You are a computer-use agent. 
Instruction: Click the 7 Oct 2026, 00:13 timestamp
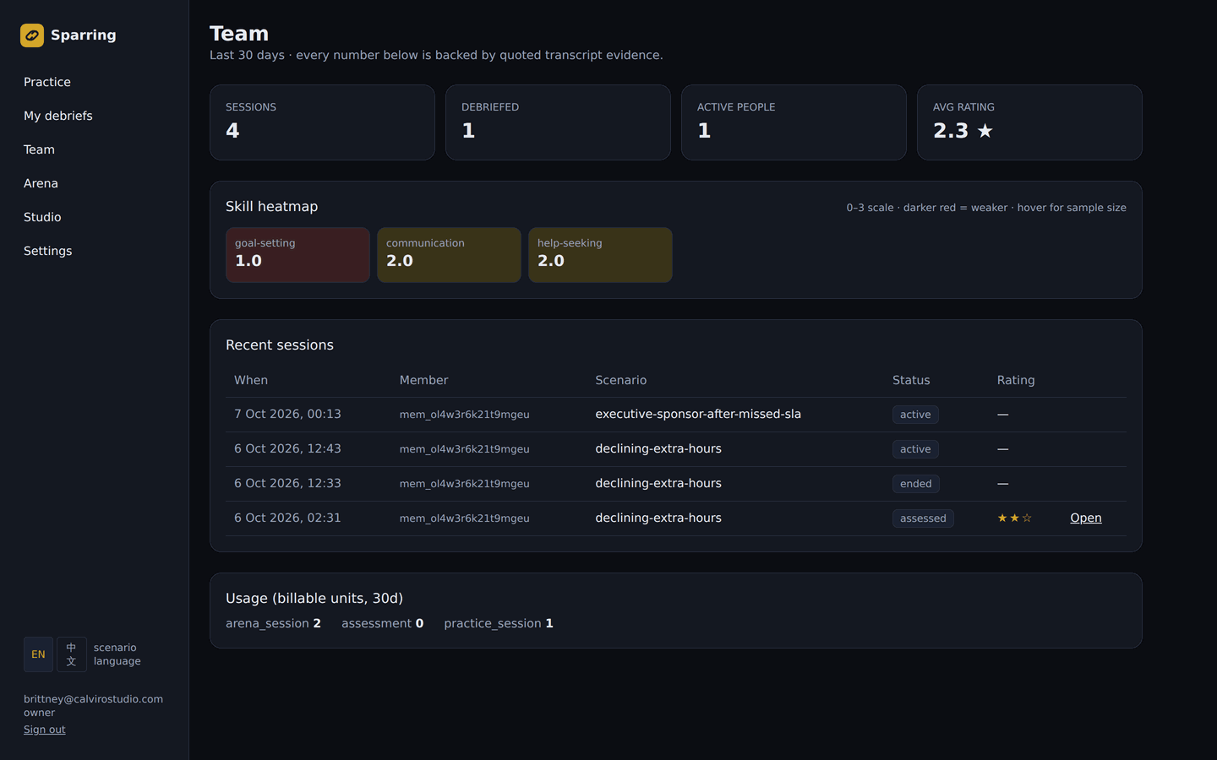[x=287, y=415]
